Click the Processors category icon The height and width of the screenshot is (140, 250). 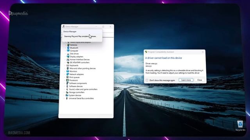[68, 80]
